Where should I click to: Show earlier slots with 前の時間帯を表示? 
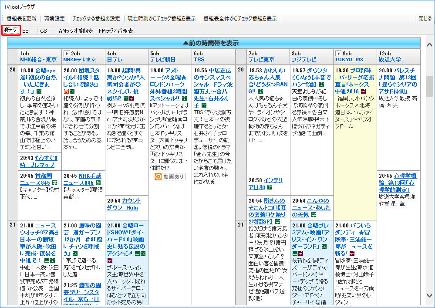214,43
